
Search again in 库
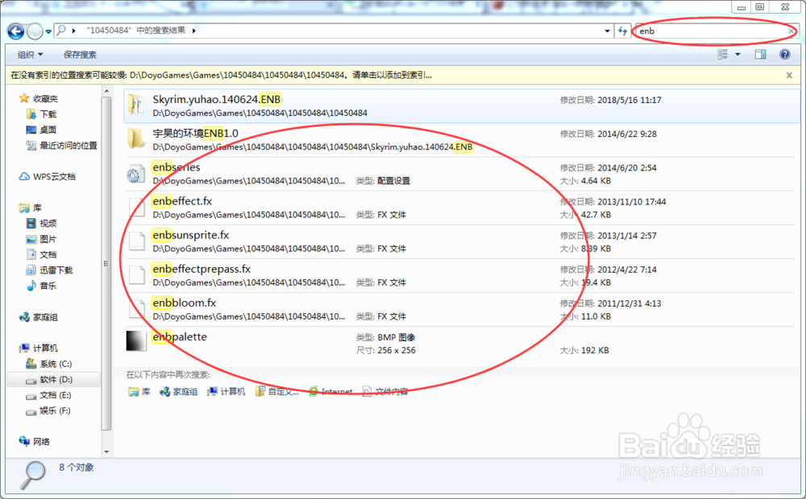click(x=139, y=392)
